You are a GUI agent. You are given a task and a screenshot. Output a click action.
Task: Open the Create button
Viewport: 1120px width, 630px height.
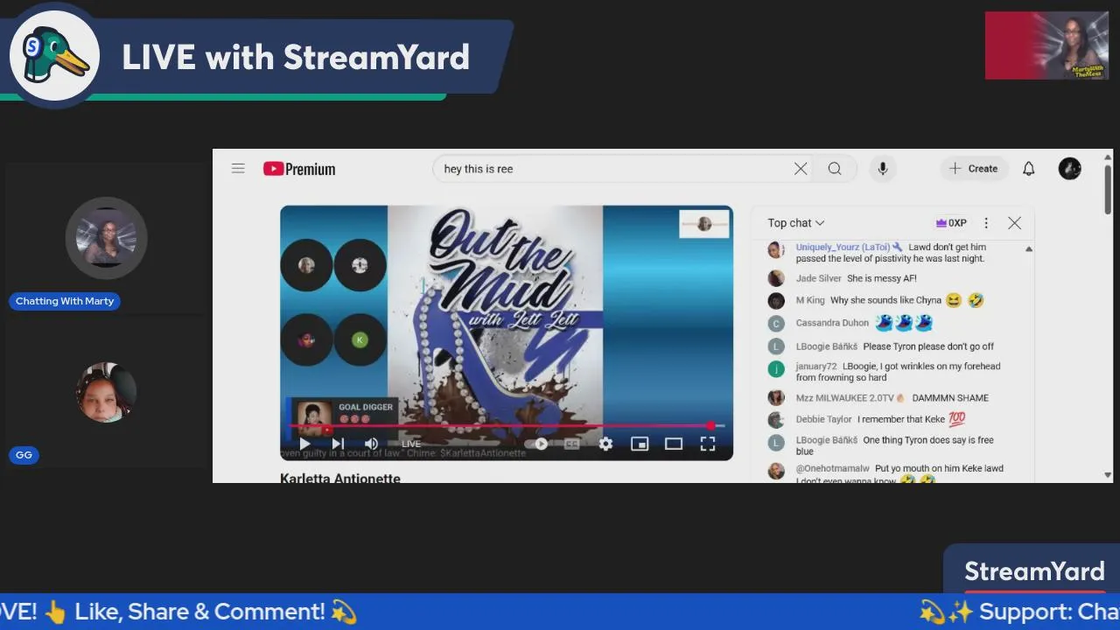974,169
